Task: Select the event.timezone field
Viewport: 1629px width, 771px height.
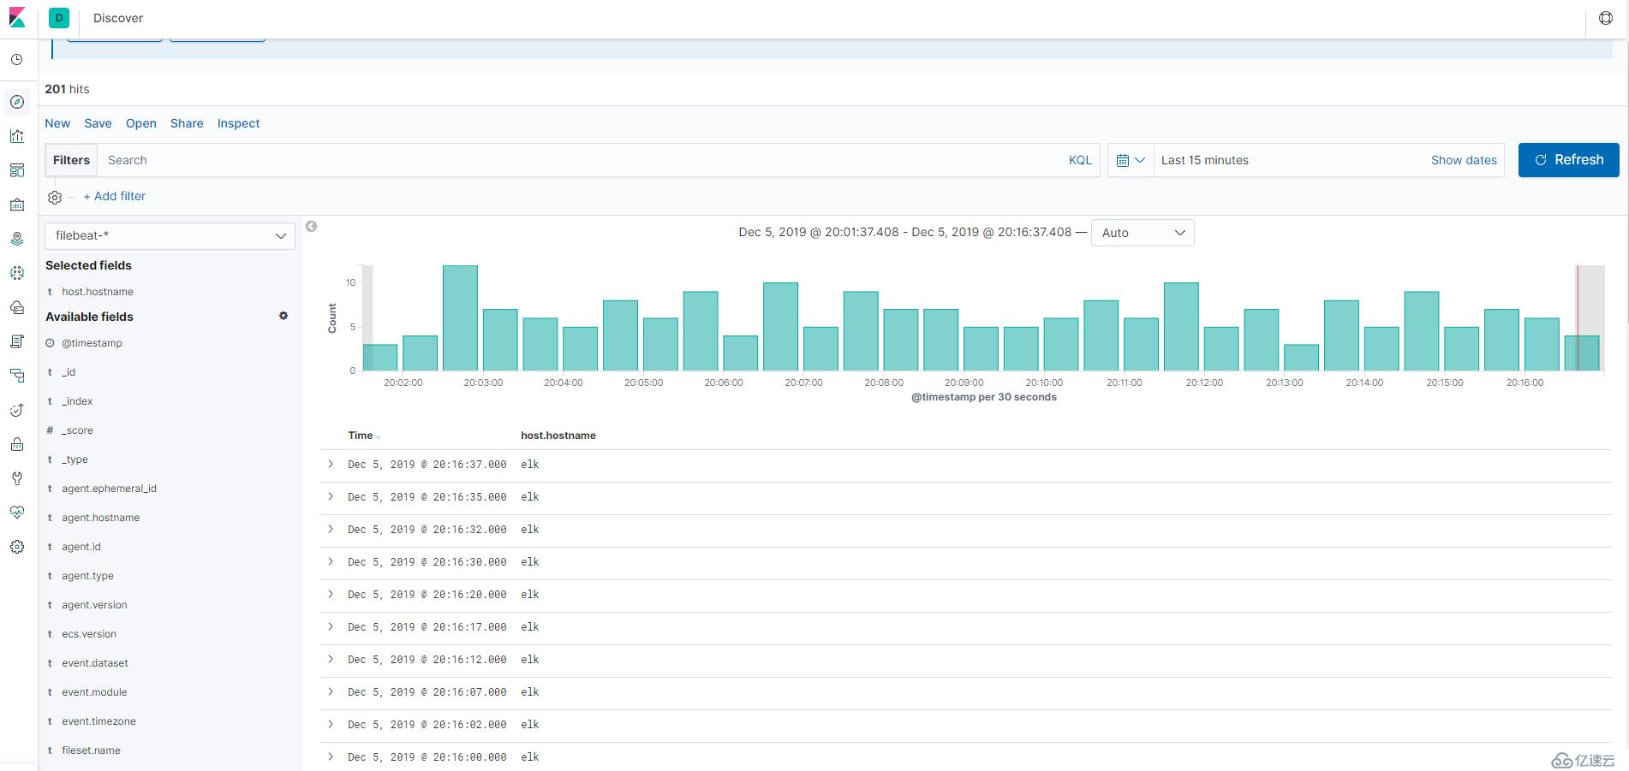Action: point(98,721)
